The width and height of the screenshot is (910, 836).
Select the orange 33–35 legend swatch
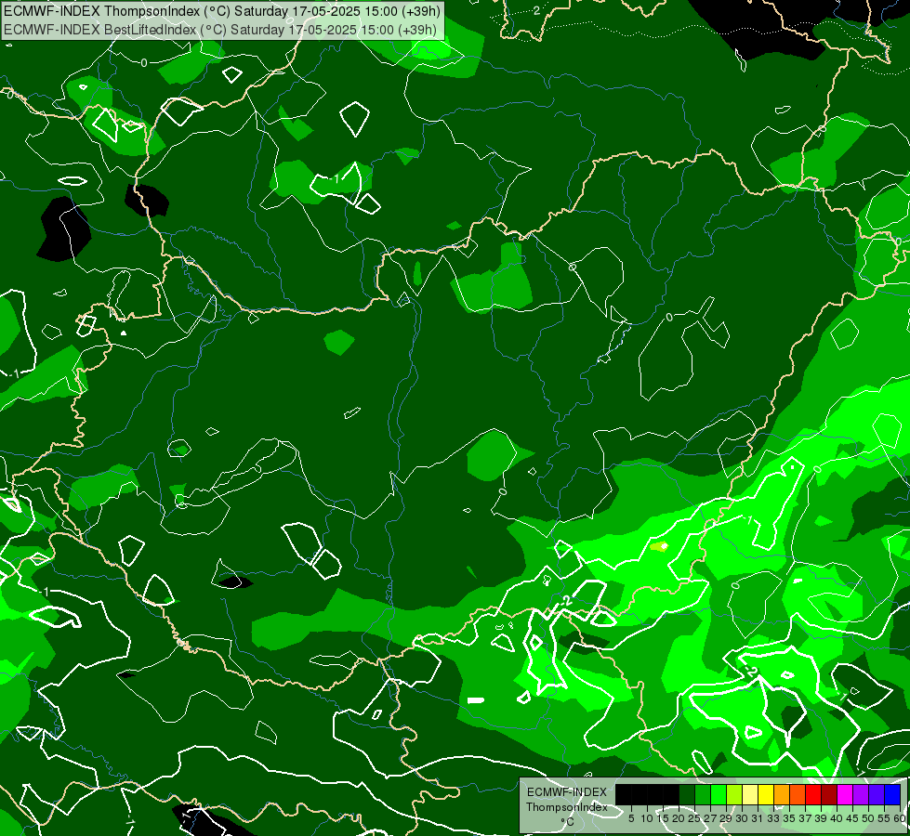point(781,794)
